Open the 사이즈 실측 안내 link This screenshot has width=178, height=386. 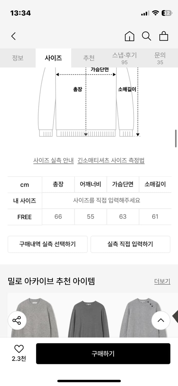53,160
